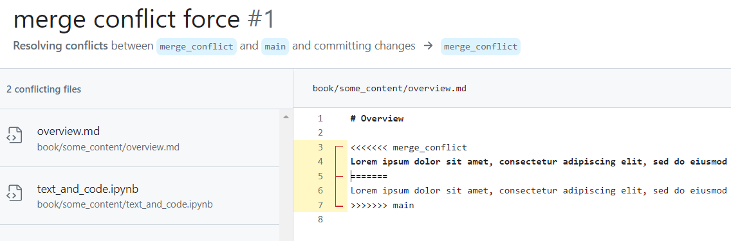
Task: Click the file path book/some_content/overview.md header
Action: click(x=389, y=89)
